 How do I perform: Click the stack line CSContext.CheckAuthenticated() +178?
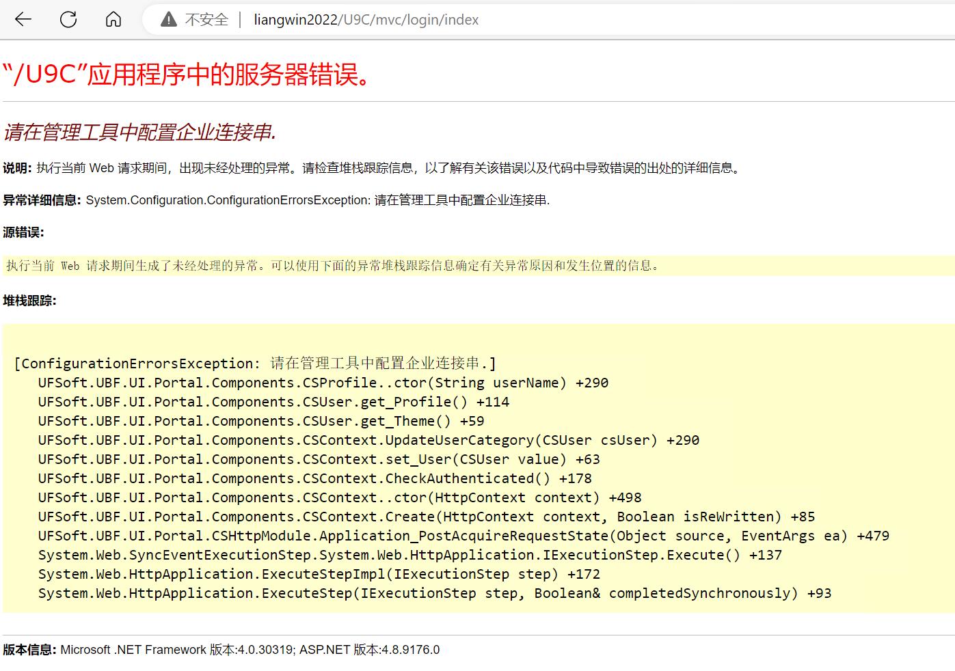point(315,478)
